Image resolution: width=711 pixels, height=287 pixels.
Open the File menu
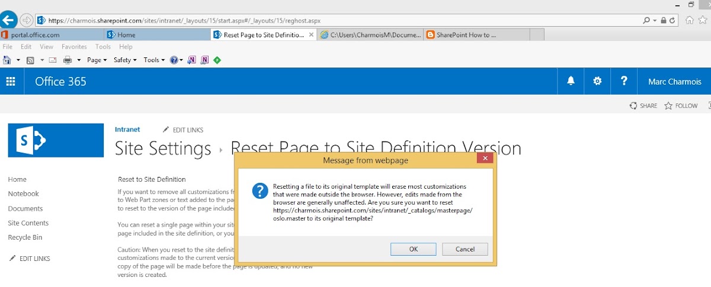(8, 47)
